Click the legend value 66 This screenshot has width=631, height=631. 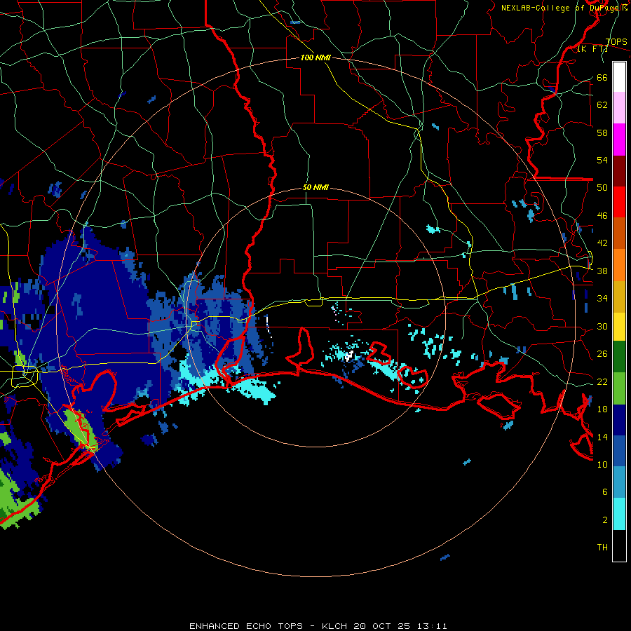click(602, 78)
